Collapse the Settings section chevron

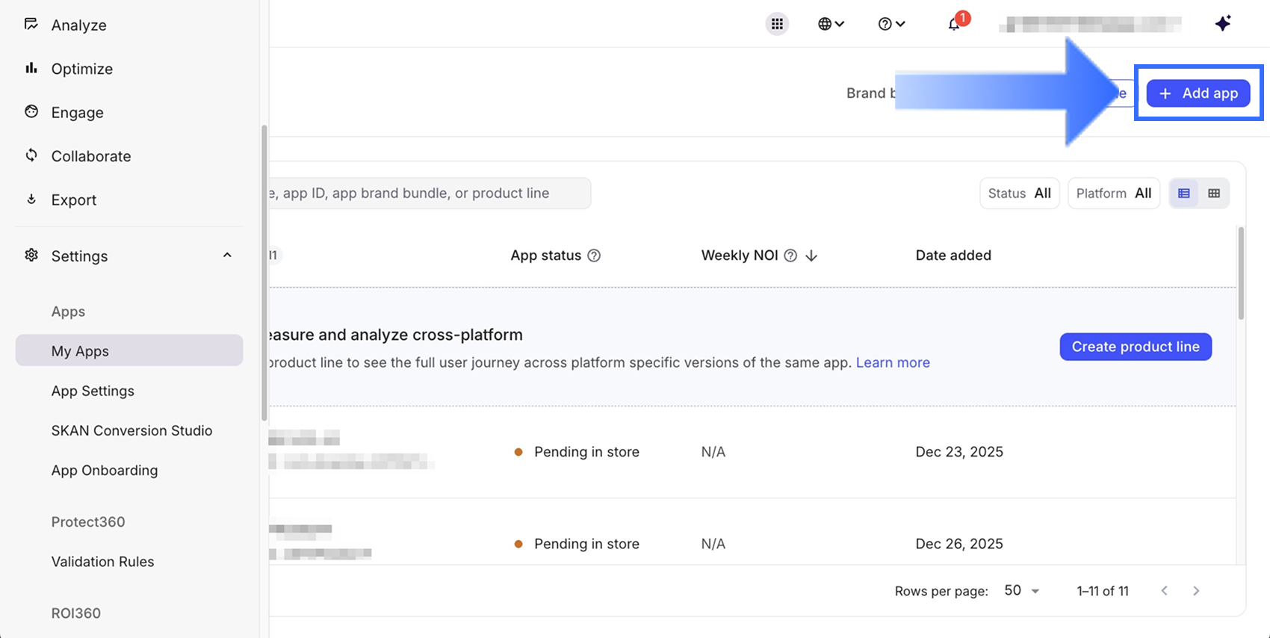pyautogui.click(x=227, y=255)
